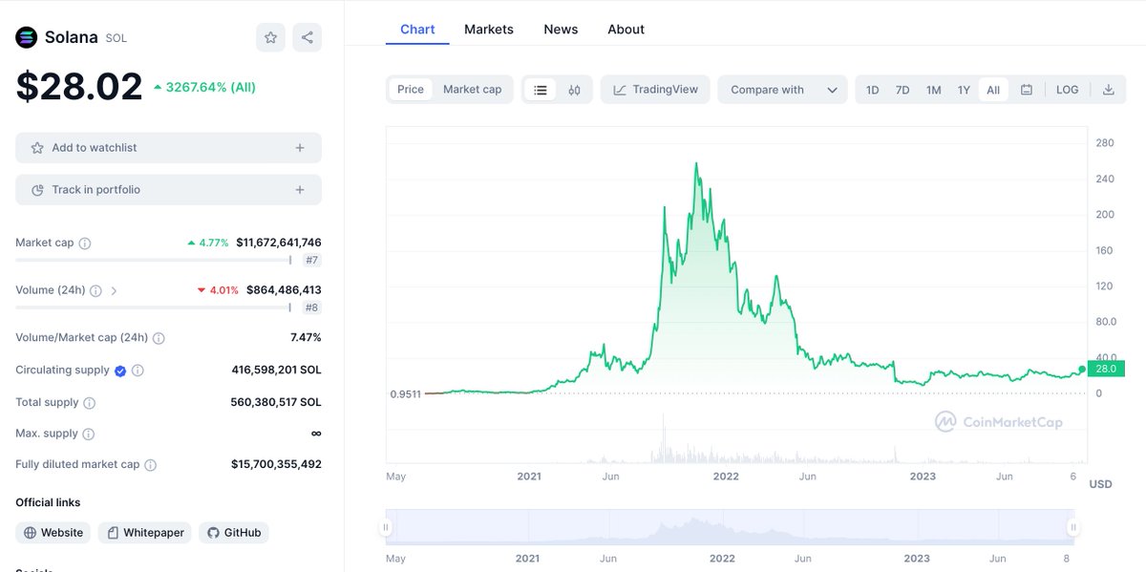
Task: Open the Compare with dropdown
Action: click(782, 90)
